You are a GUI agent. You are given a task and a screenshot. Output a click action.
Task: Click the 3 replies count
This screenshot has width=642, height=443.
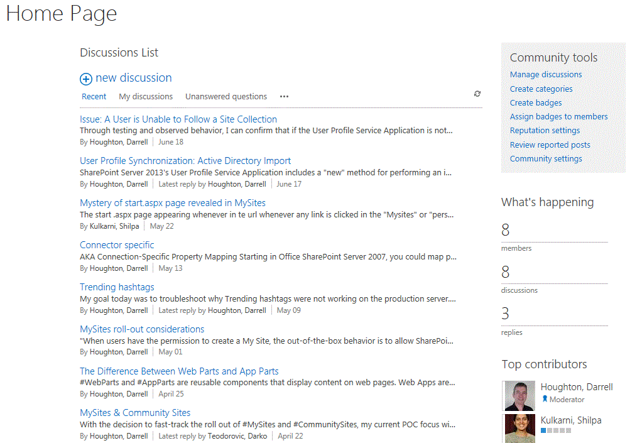click(x=506, y=314)
